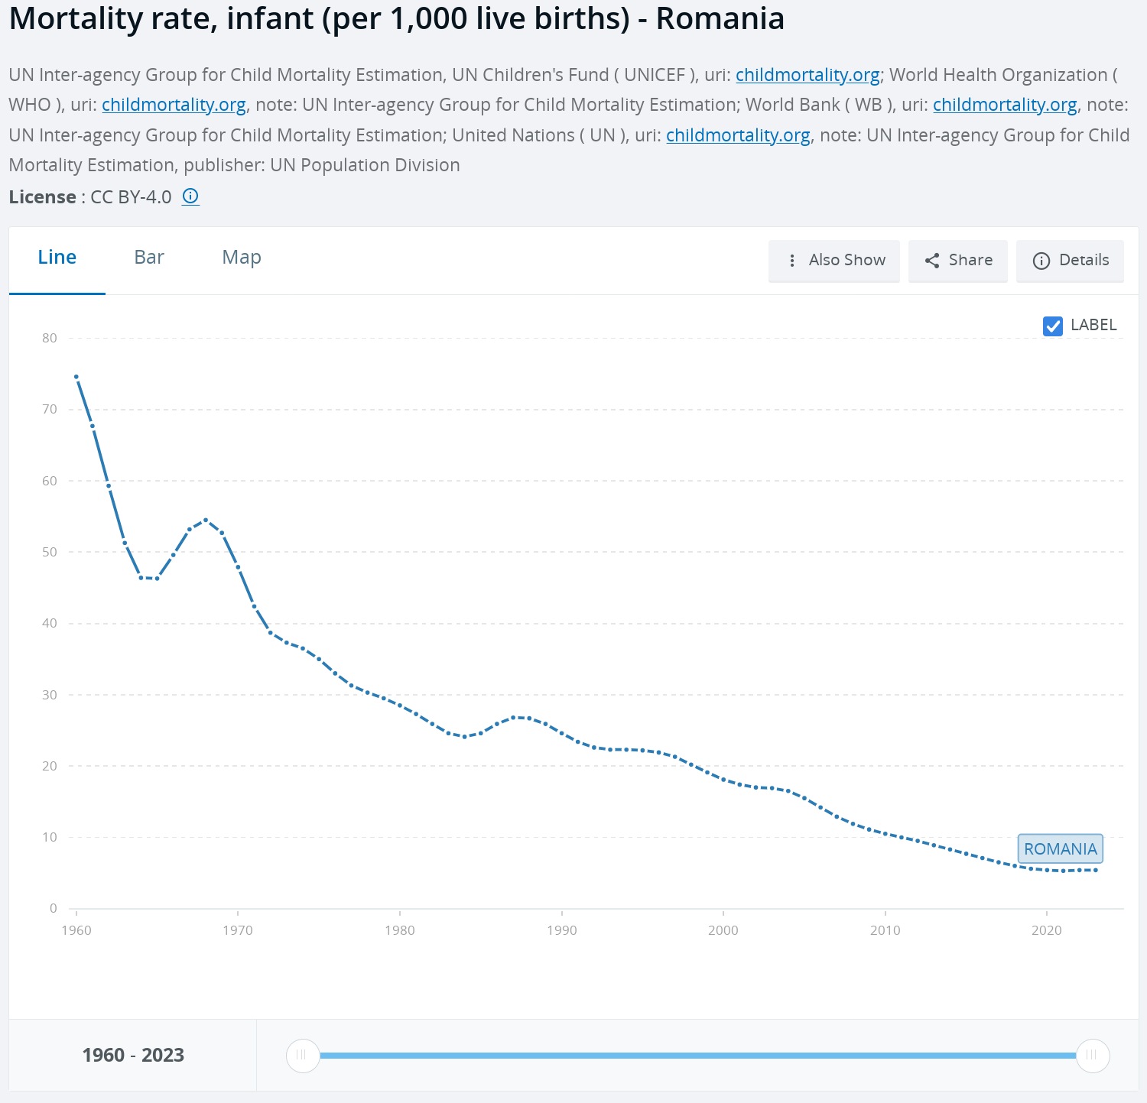
Task: Click the 1960 - 2023 year range text
Action: 133,1056
